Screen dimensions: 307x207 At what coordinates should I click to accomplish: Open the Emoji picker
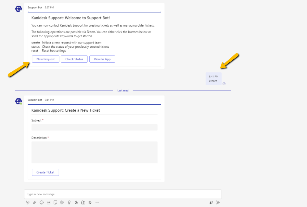click(42, 202)
